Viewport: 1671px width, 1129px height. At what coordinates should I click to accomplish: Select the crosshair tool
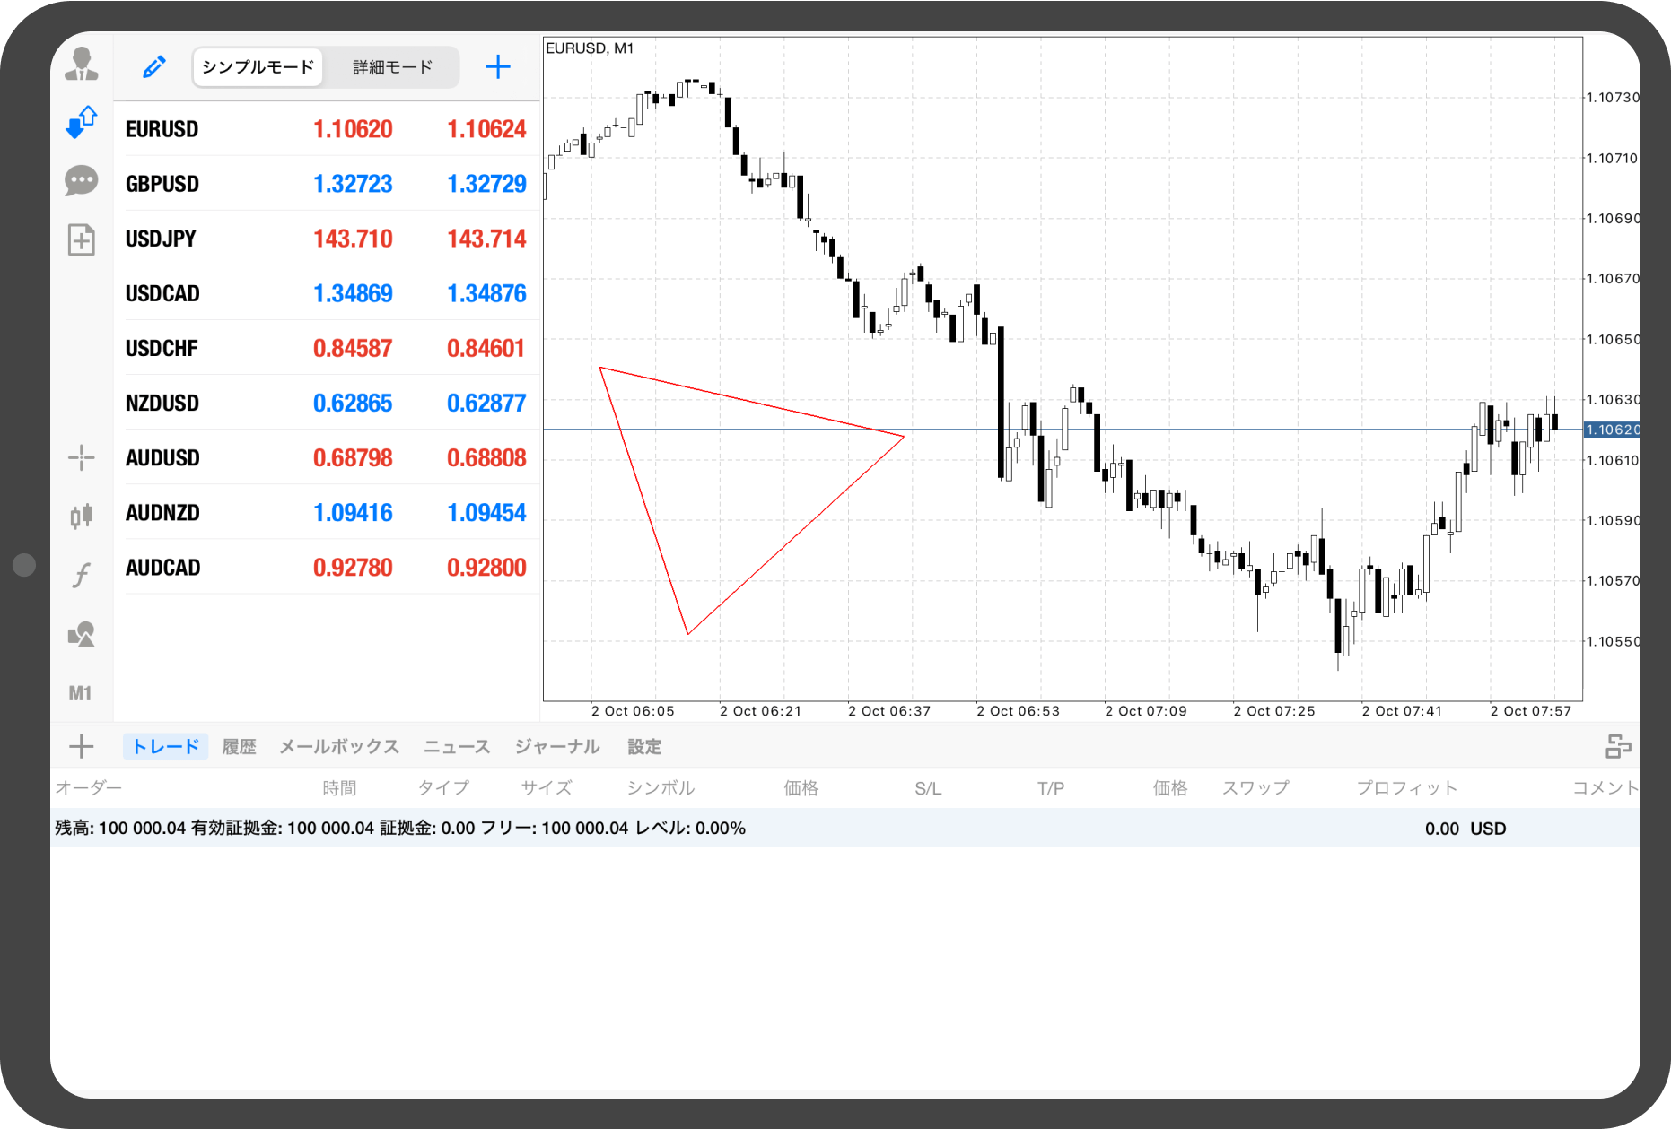[x=82, y=457]
